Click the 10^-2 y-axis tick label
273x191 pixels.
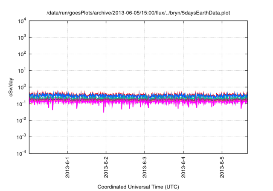pos(21,120)
